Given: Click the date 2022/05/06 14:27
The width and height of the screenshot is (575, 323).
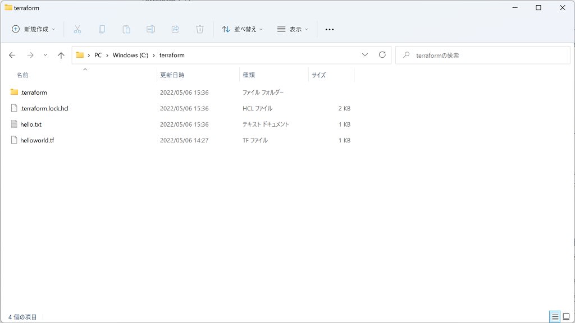Looking at the screenshot, I should click(x=184, y=140).
